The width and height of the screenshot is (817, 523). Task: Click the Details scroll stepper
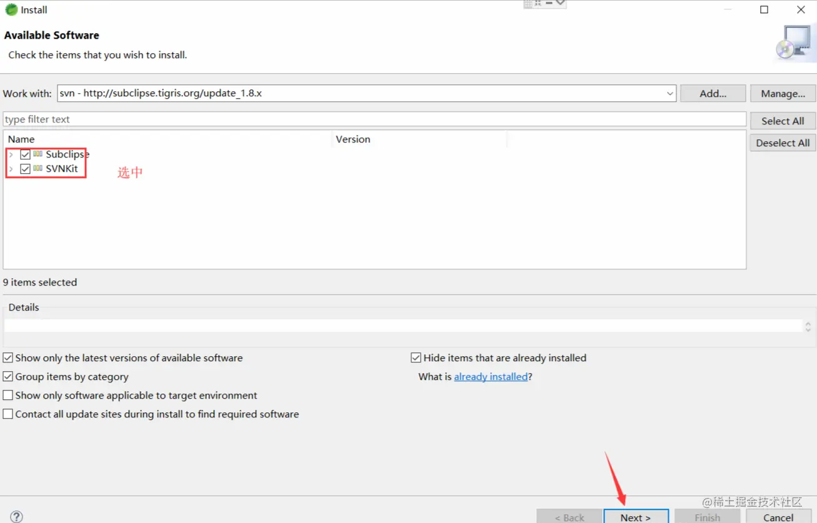tap(808, 326)
